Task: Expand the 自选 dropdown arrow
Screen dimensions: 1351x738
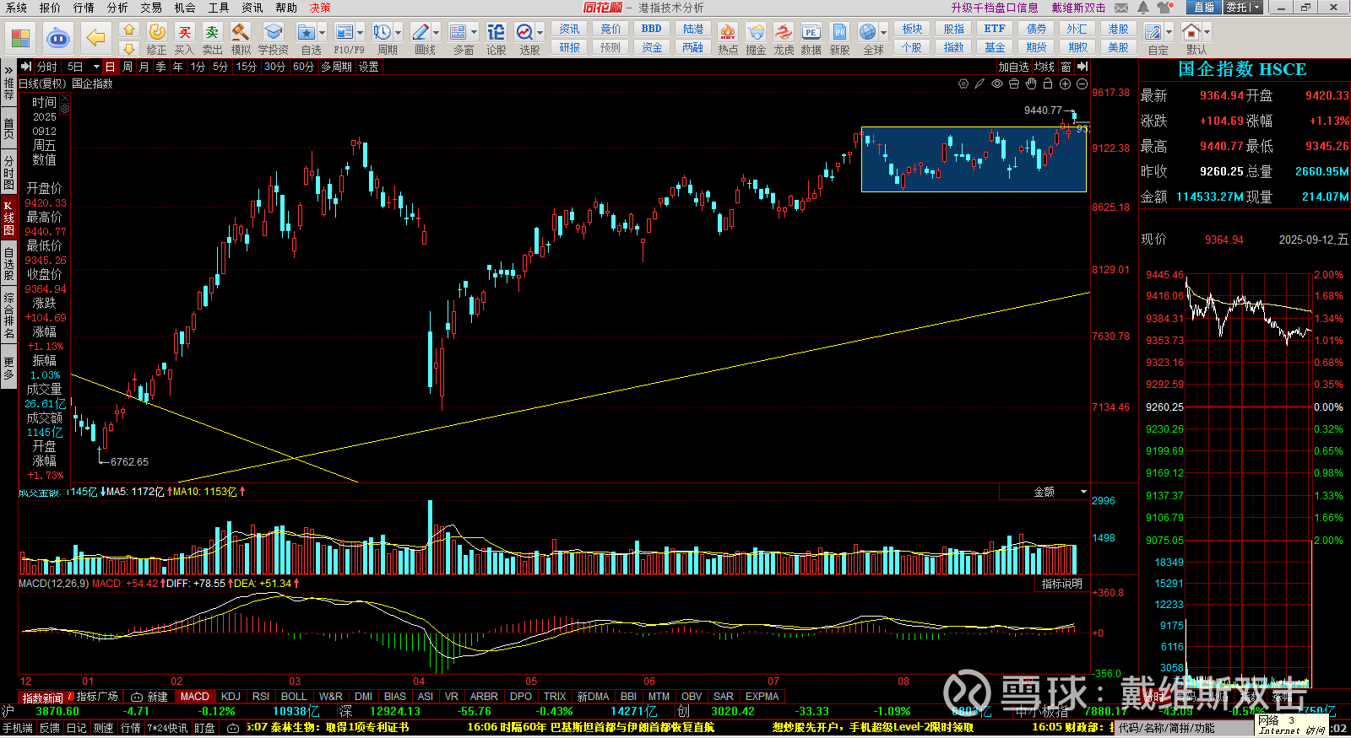Action: click(x=322, y=33)
